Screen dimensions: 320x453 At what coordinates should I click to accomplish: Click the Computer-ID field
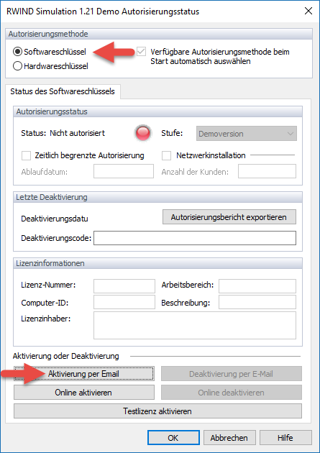(x=124, y=302)
